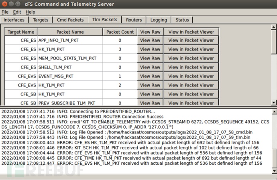Click View Raw for MEM_POOL_STATS_TLM_PKT
The width and height of the screenshot is (277, 180).
[x=150, y=58]
